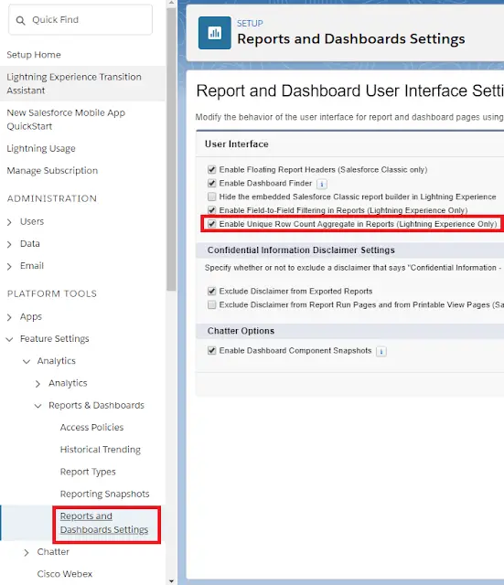Open Access Policies under Reports & Dashboards
504x585 pixels.
click(x=91, y=427)
